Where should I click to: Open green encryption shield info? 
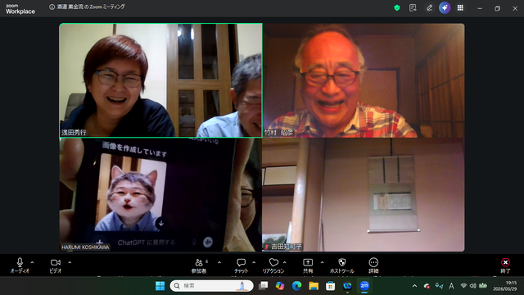click(397, 7)
